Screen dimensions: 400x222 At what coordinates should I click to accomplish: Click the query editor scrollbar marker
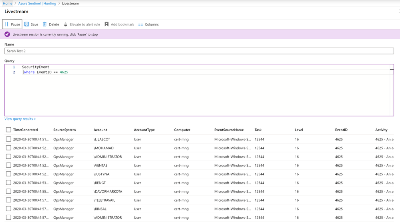point(392,70)
